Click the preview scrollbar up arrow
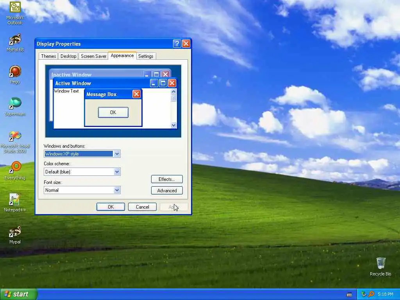This screenshot has width=400, height=300. tap(174, 91)
